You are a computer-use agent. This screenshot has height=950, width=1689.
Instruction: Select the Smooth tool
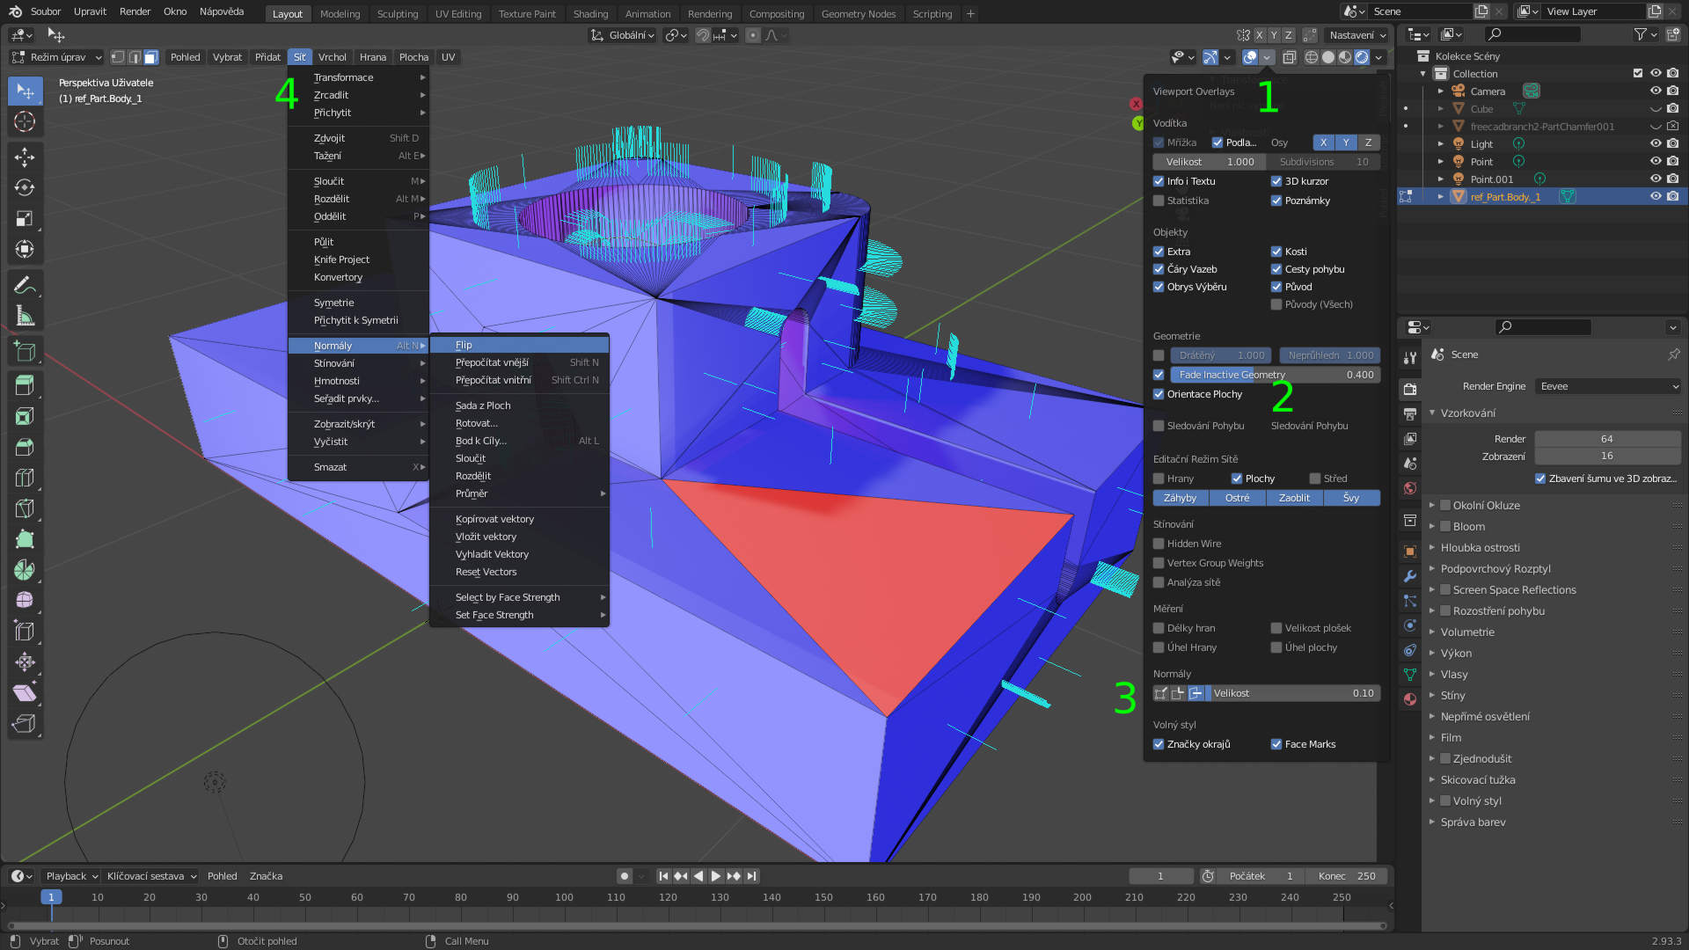coord(25,601)
